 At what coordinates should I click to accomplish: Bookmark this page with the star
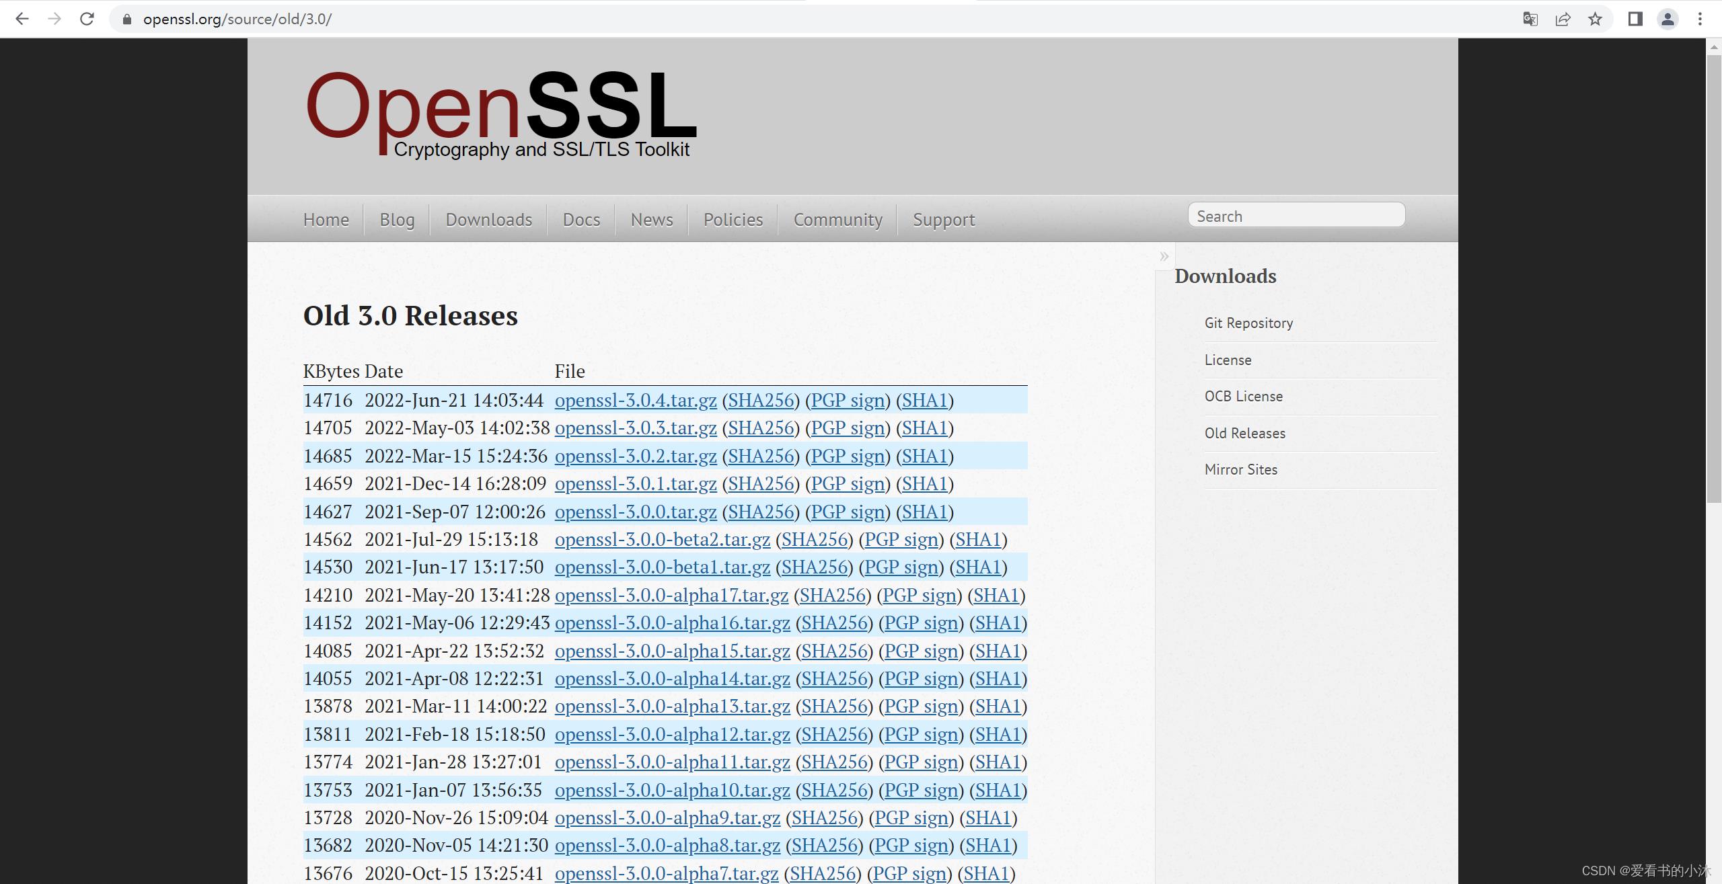1595,19
